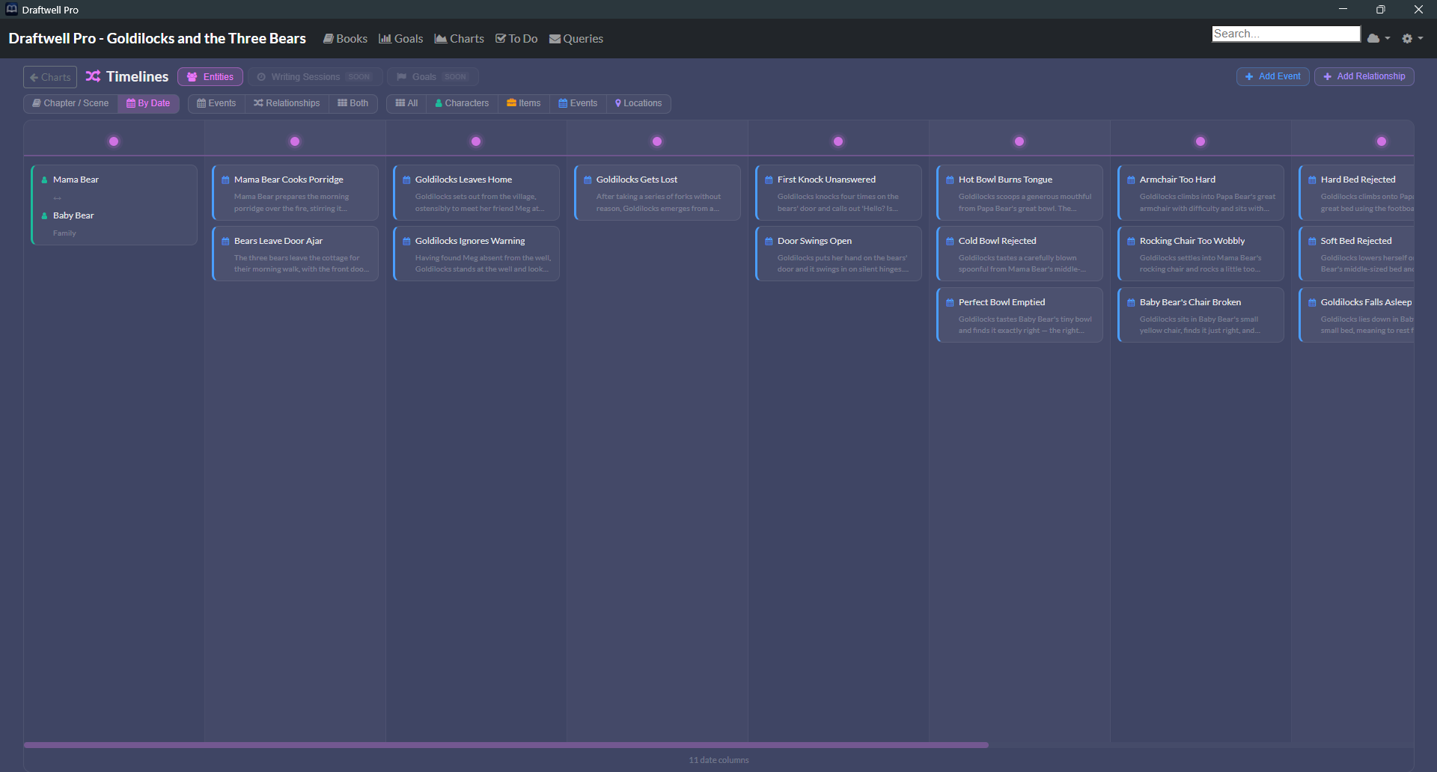Image resolution: width=1437 pixels, height=772 pixels.
Task: Filter entities to Events
Action: [x=578, y=103]
